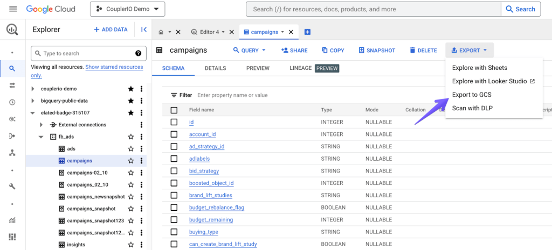Collapse the Explorer panel with arrow icon

click(143, 30)
